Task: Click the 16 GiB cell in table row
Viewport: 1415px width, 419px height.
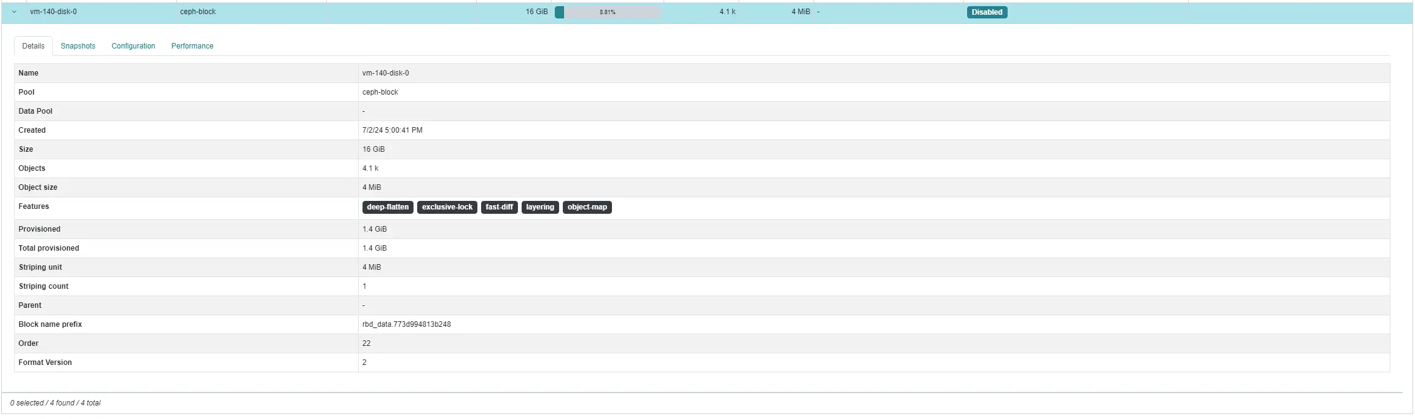Action: [x=536, y=12]
